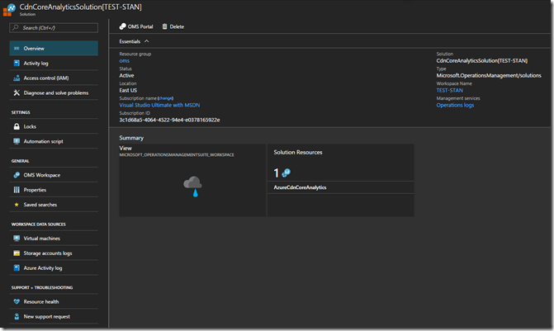The width and height of the screenshot is (554, 331).
Task: Click the Saved searches star icon
Action: pos(17,205)
